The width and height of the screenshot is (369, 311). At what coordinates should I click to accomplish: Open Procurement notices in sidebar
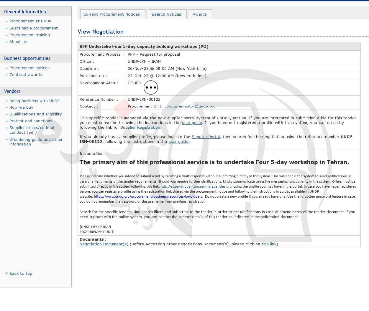point(29,68)
